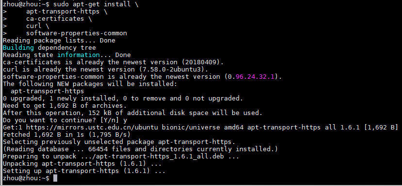Click the "Setting up apt-transport-https" line
The image size is (402, 186).
point(84,171)
